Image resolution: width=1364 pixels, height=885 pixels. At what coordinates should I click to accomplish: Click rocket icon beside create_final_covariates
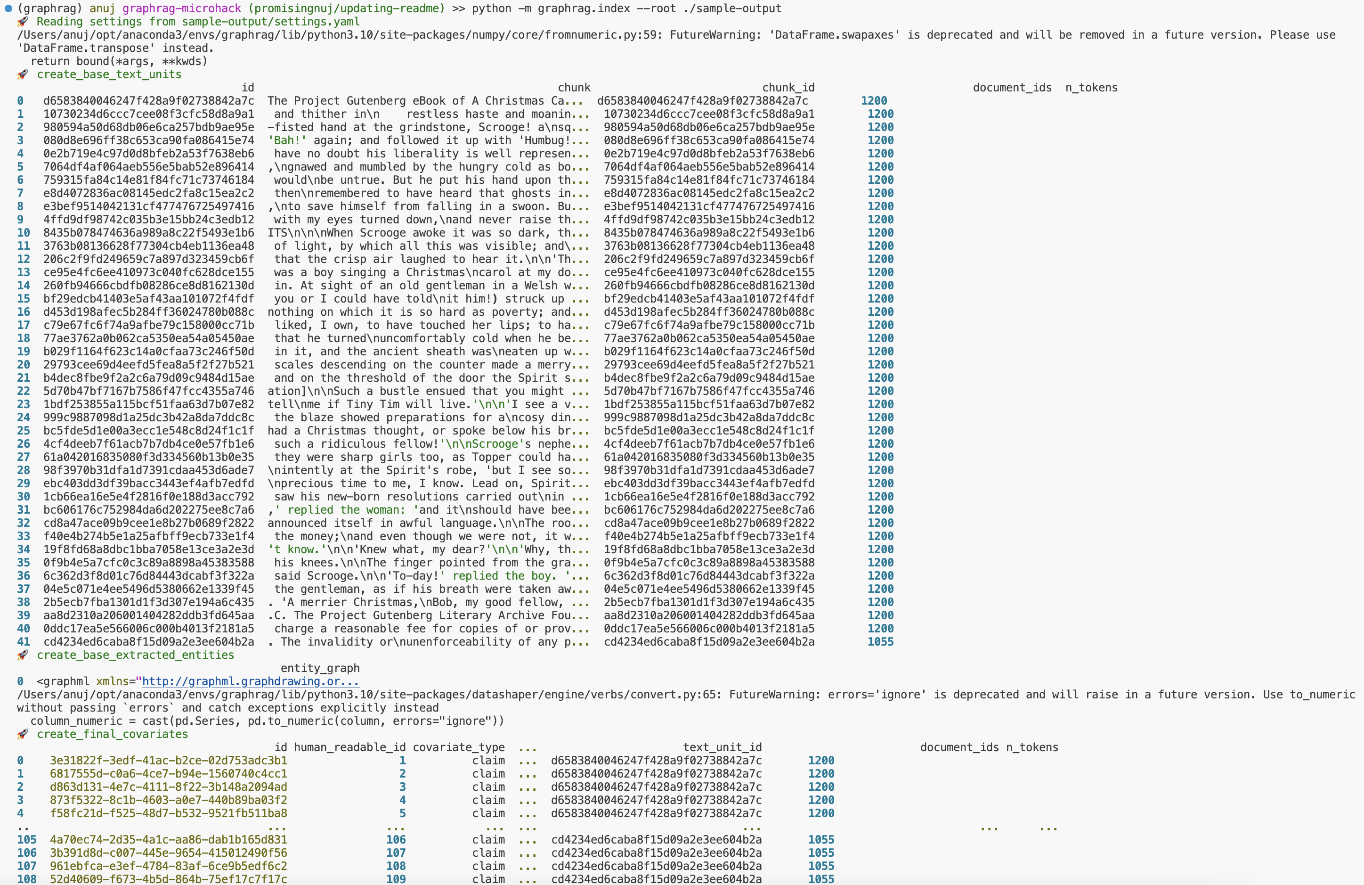22,734
